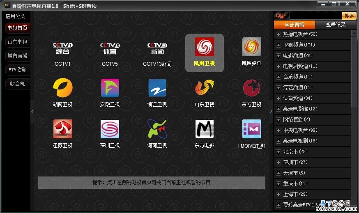Viewport: 359px width, 213px height.
Task: Launch the 山东卫视 channel icon
Action: [x=205, y=87]
